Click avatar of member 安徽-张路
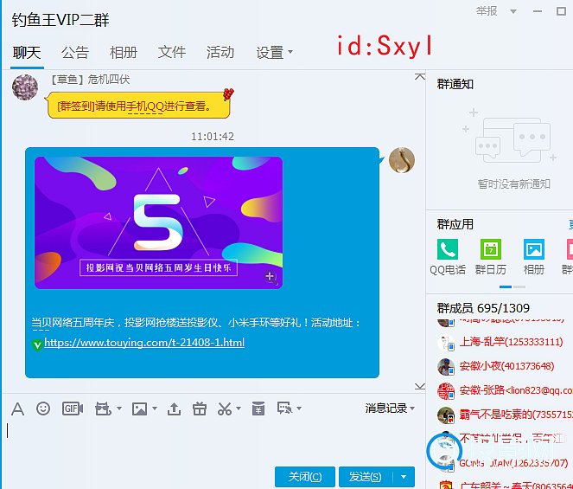 (x=445, y=391)
